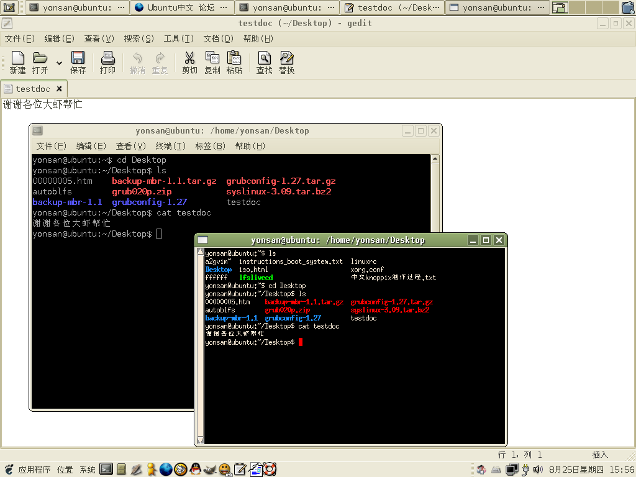Click the GNOME terminal window menu icon
Viewport: 636px width, 477px height.
38,130
